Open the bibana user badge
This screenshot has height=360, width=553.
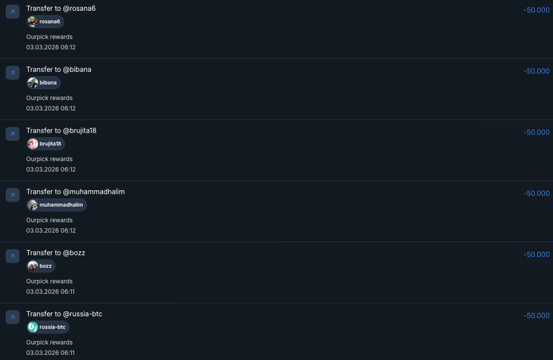(x=43, y=83)
